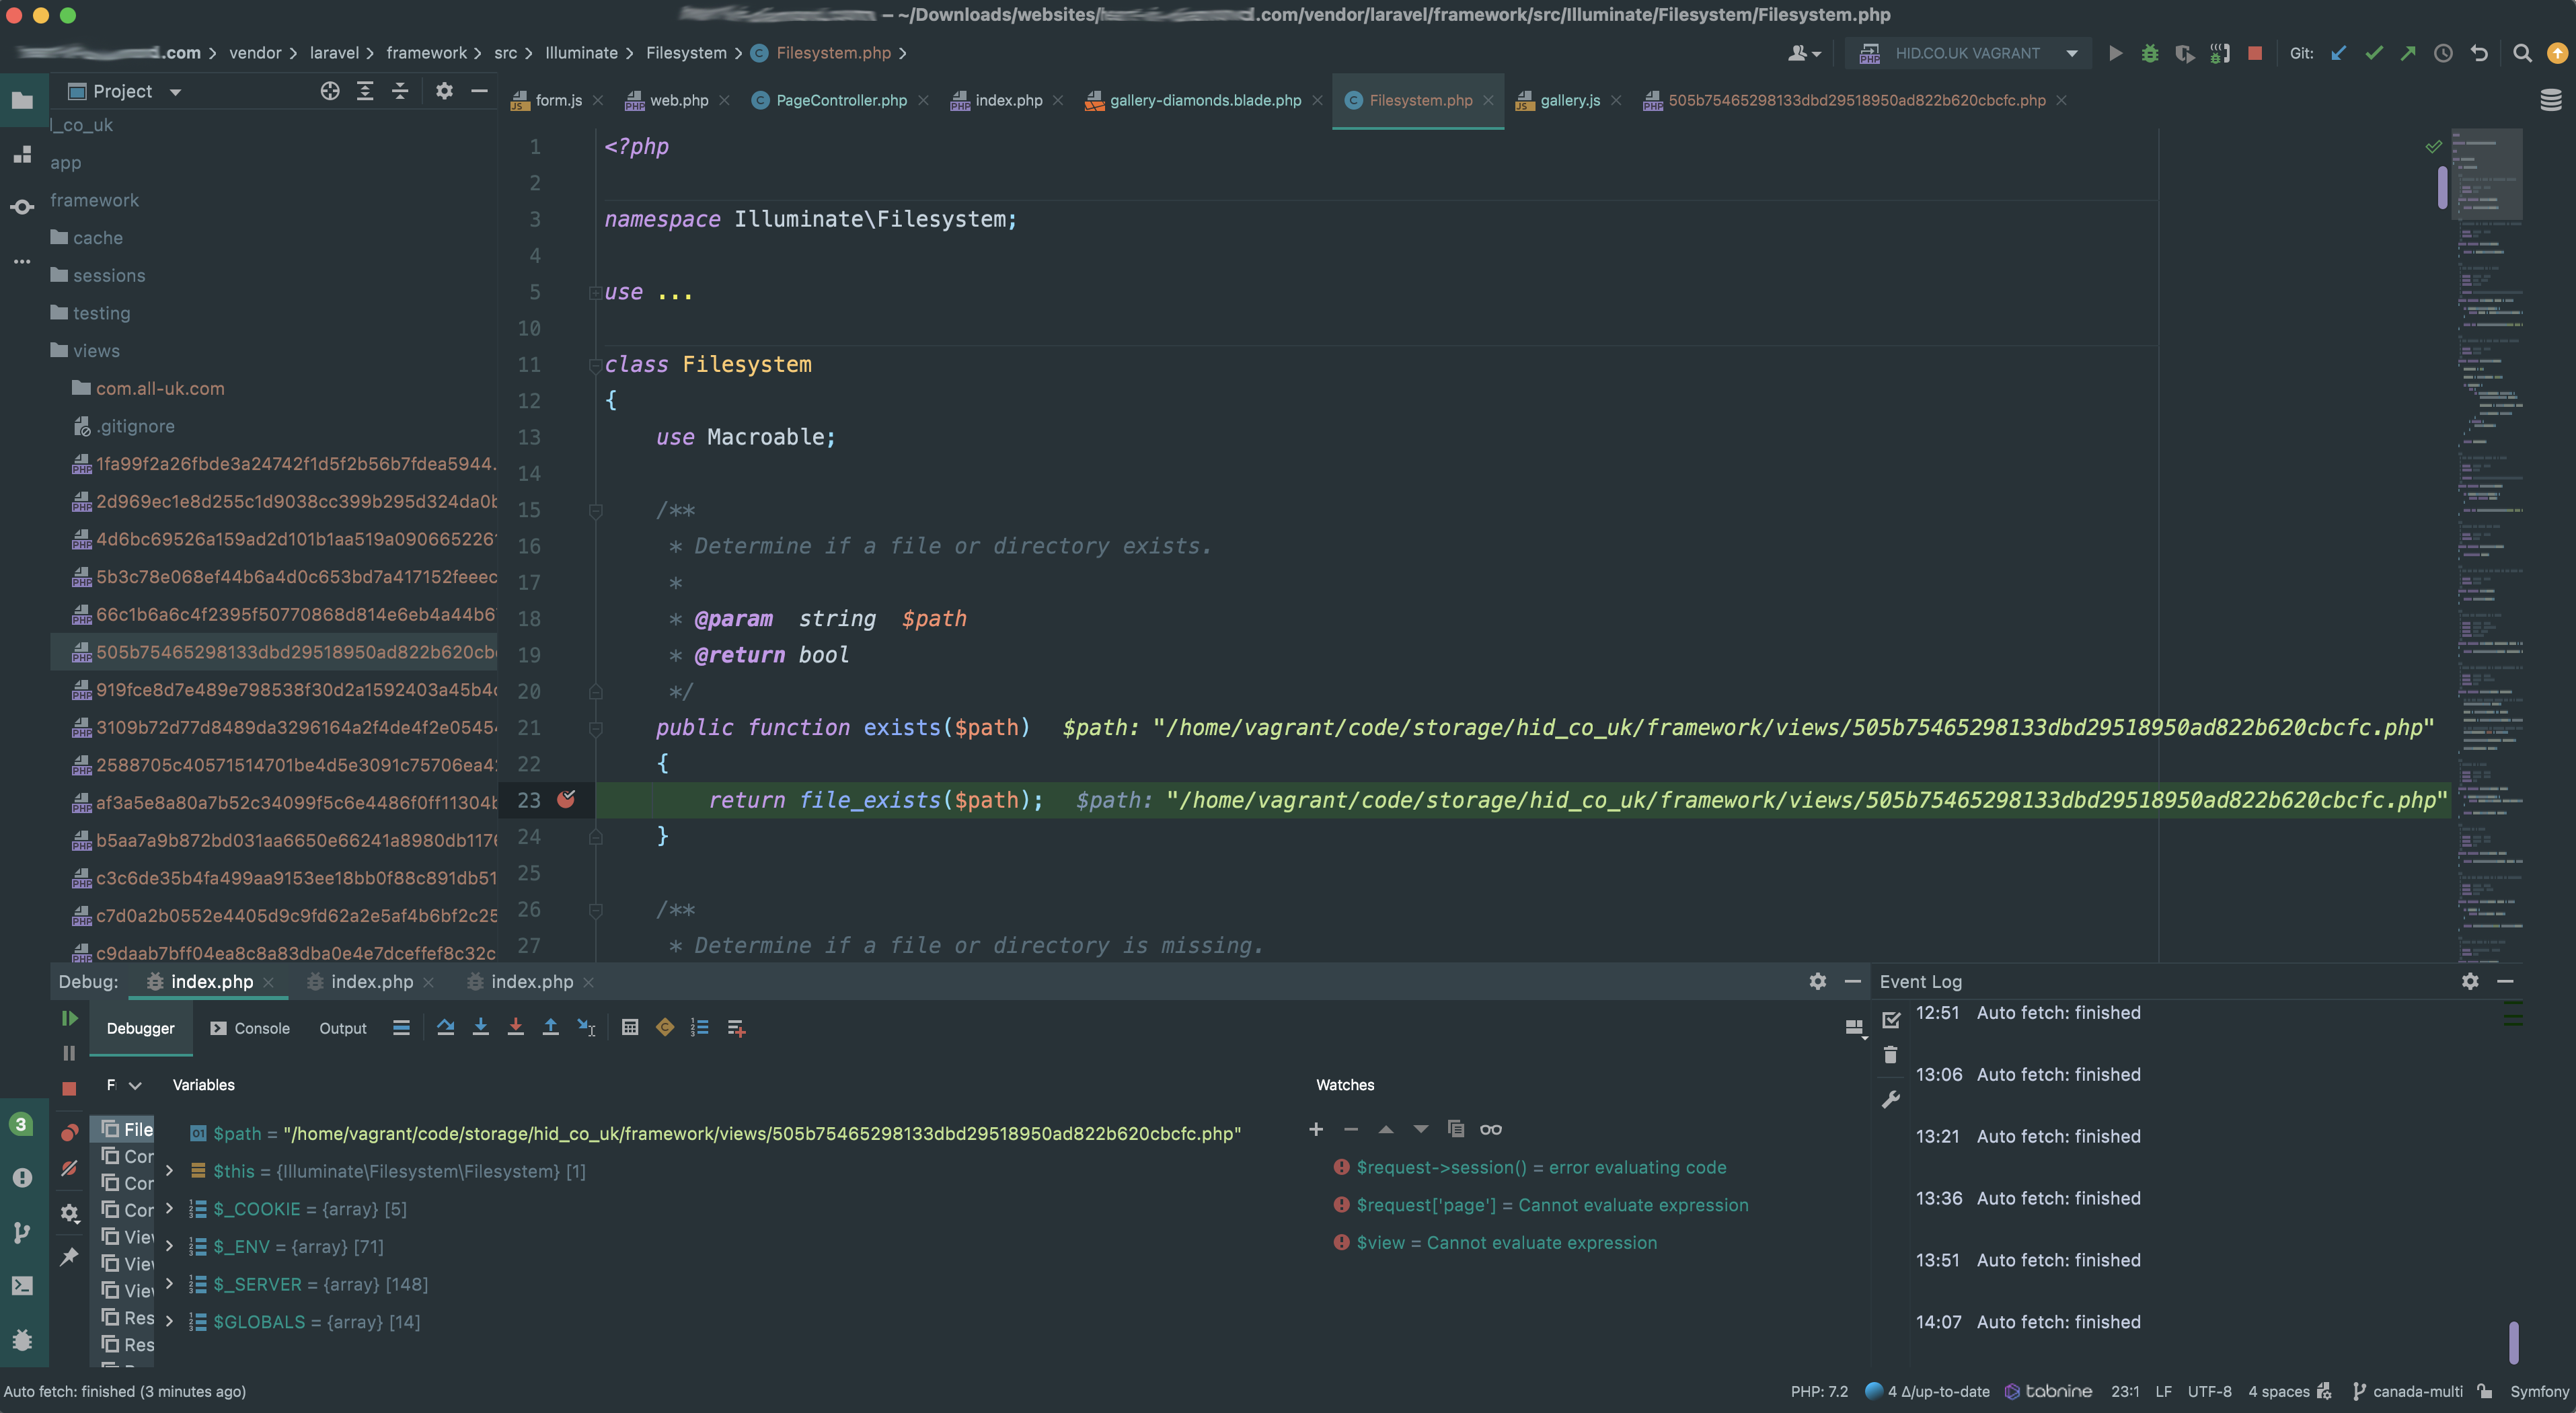Click Illuminate in the breadcrumb path
Viewport: 2576px width, 1413px height.
point(581,53)
